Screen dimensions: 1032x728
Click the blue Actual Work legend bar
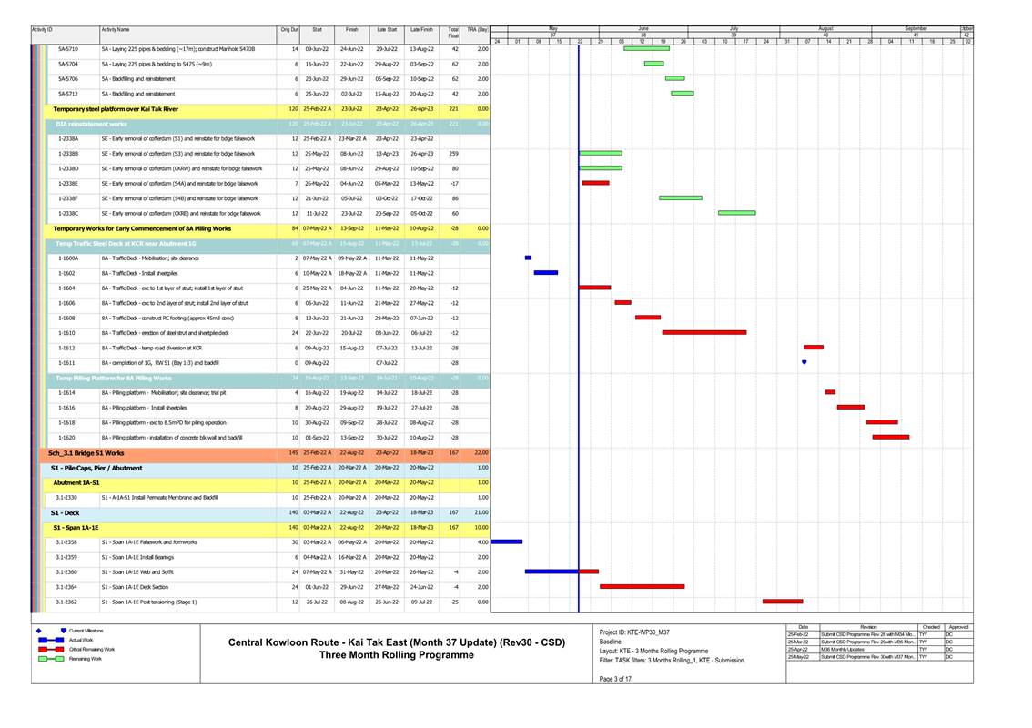click(51, 640)
